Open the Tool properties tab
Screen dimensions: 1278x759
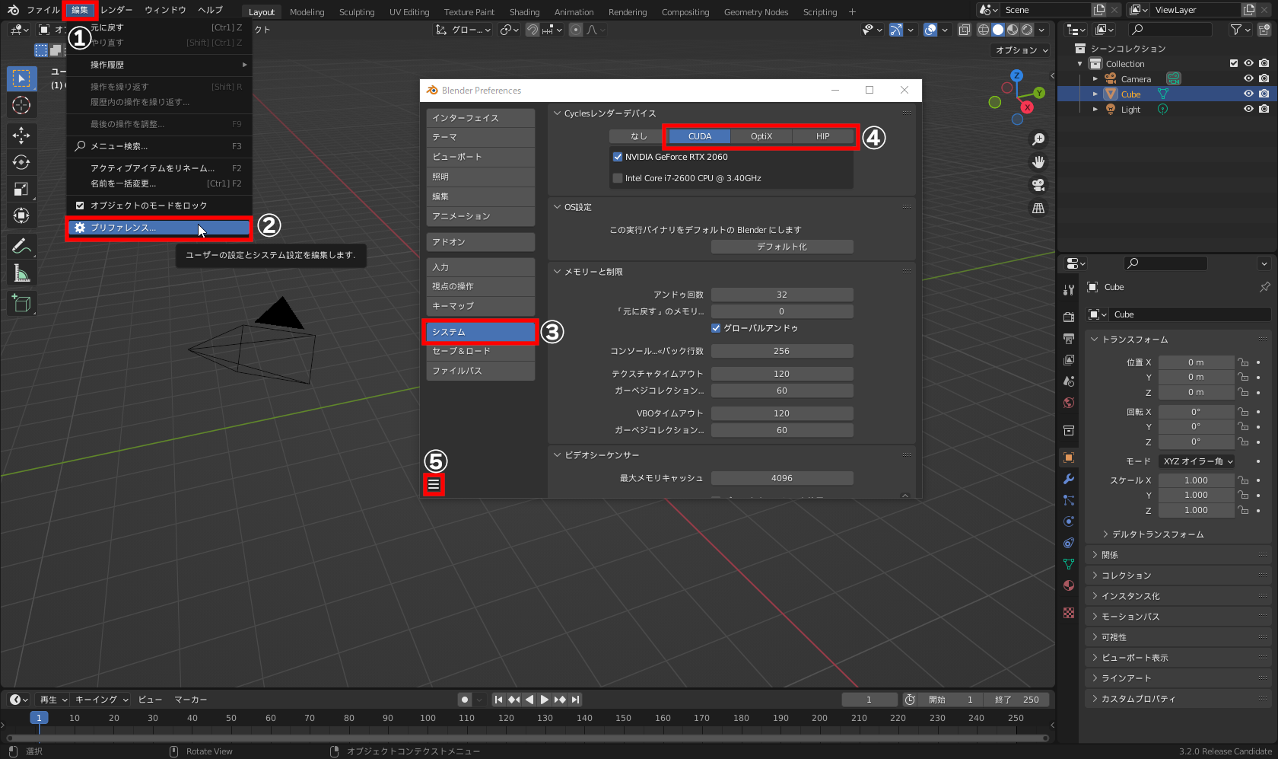tap(1069, 289)
